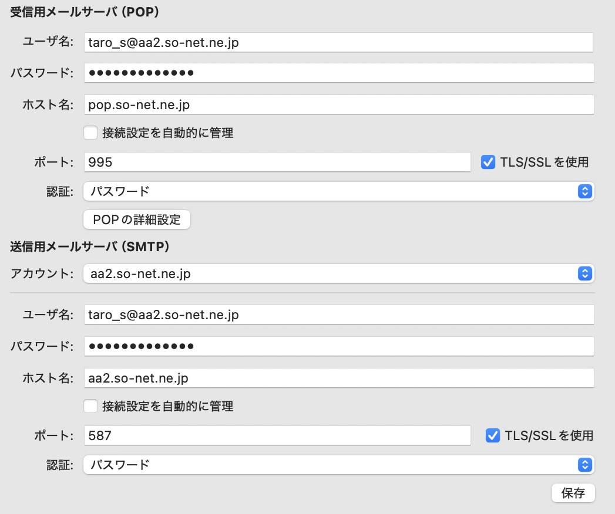This screenshot has height=514, width=615.
Task: Click the SMTP account popup's blue chevron icon
Action: (584, 273)
